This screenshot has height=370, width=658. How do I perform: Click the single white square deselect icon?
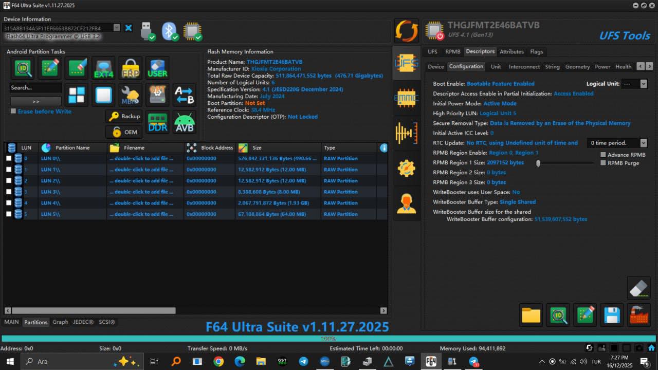coord(103,95)
